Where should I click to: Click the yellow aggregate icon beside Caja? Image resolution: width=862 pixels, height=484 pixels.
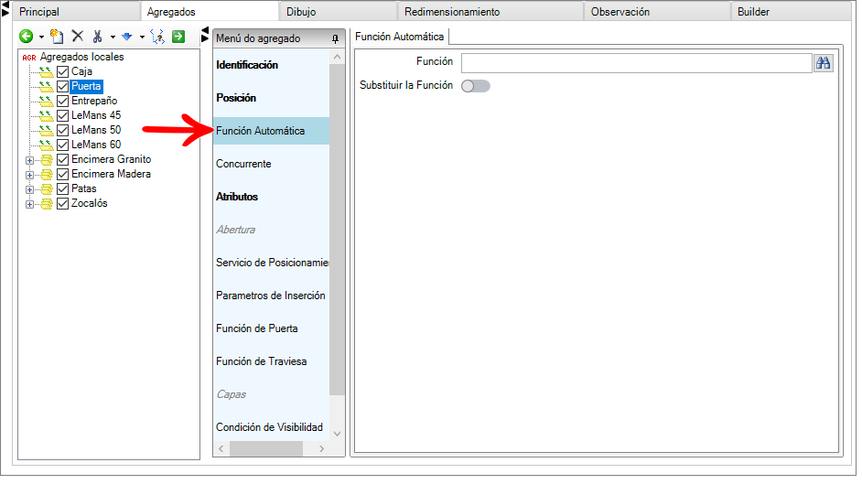pos(46,72)
